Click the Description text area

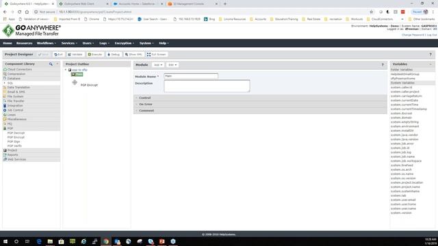[207, 86]
